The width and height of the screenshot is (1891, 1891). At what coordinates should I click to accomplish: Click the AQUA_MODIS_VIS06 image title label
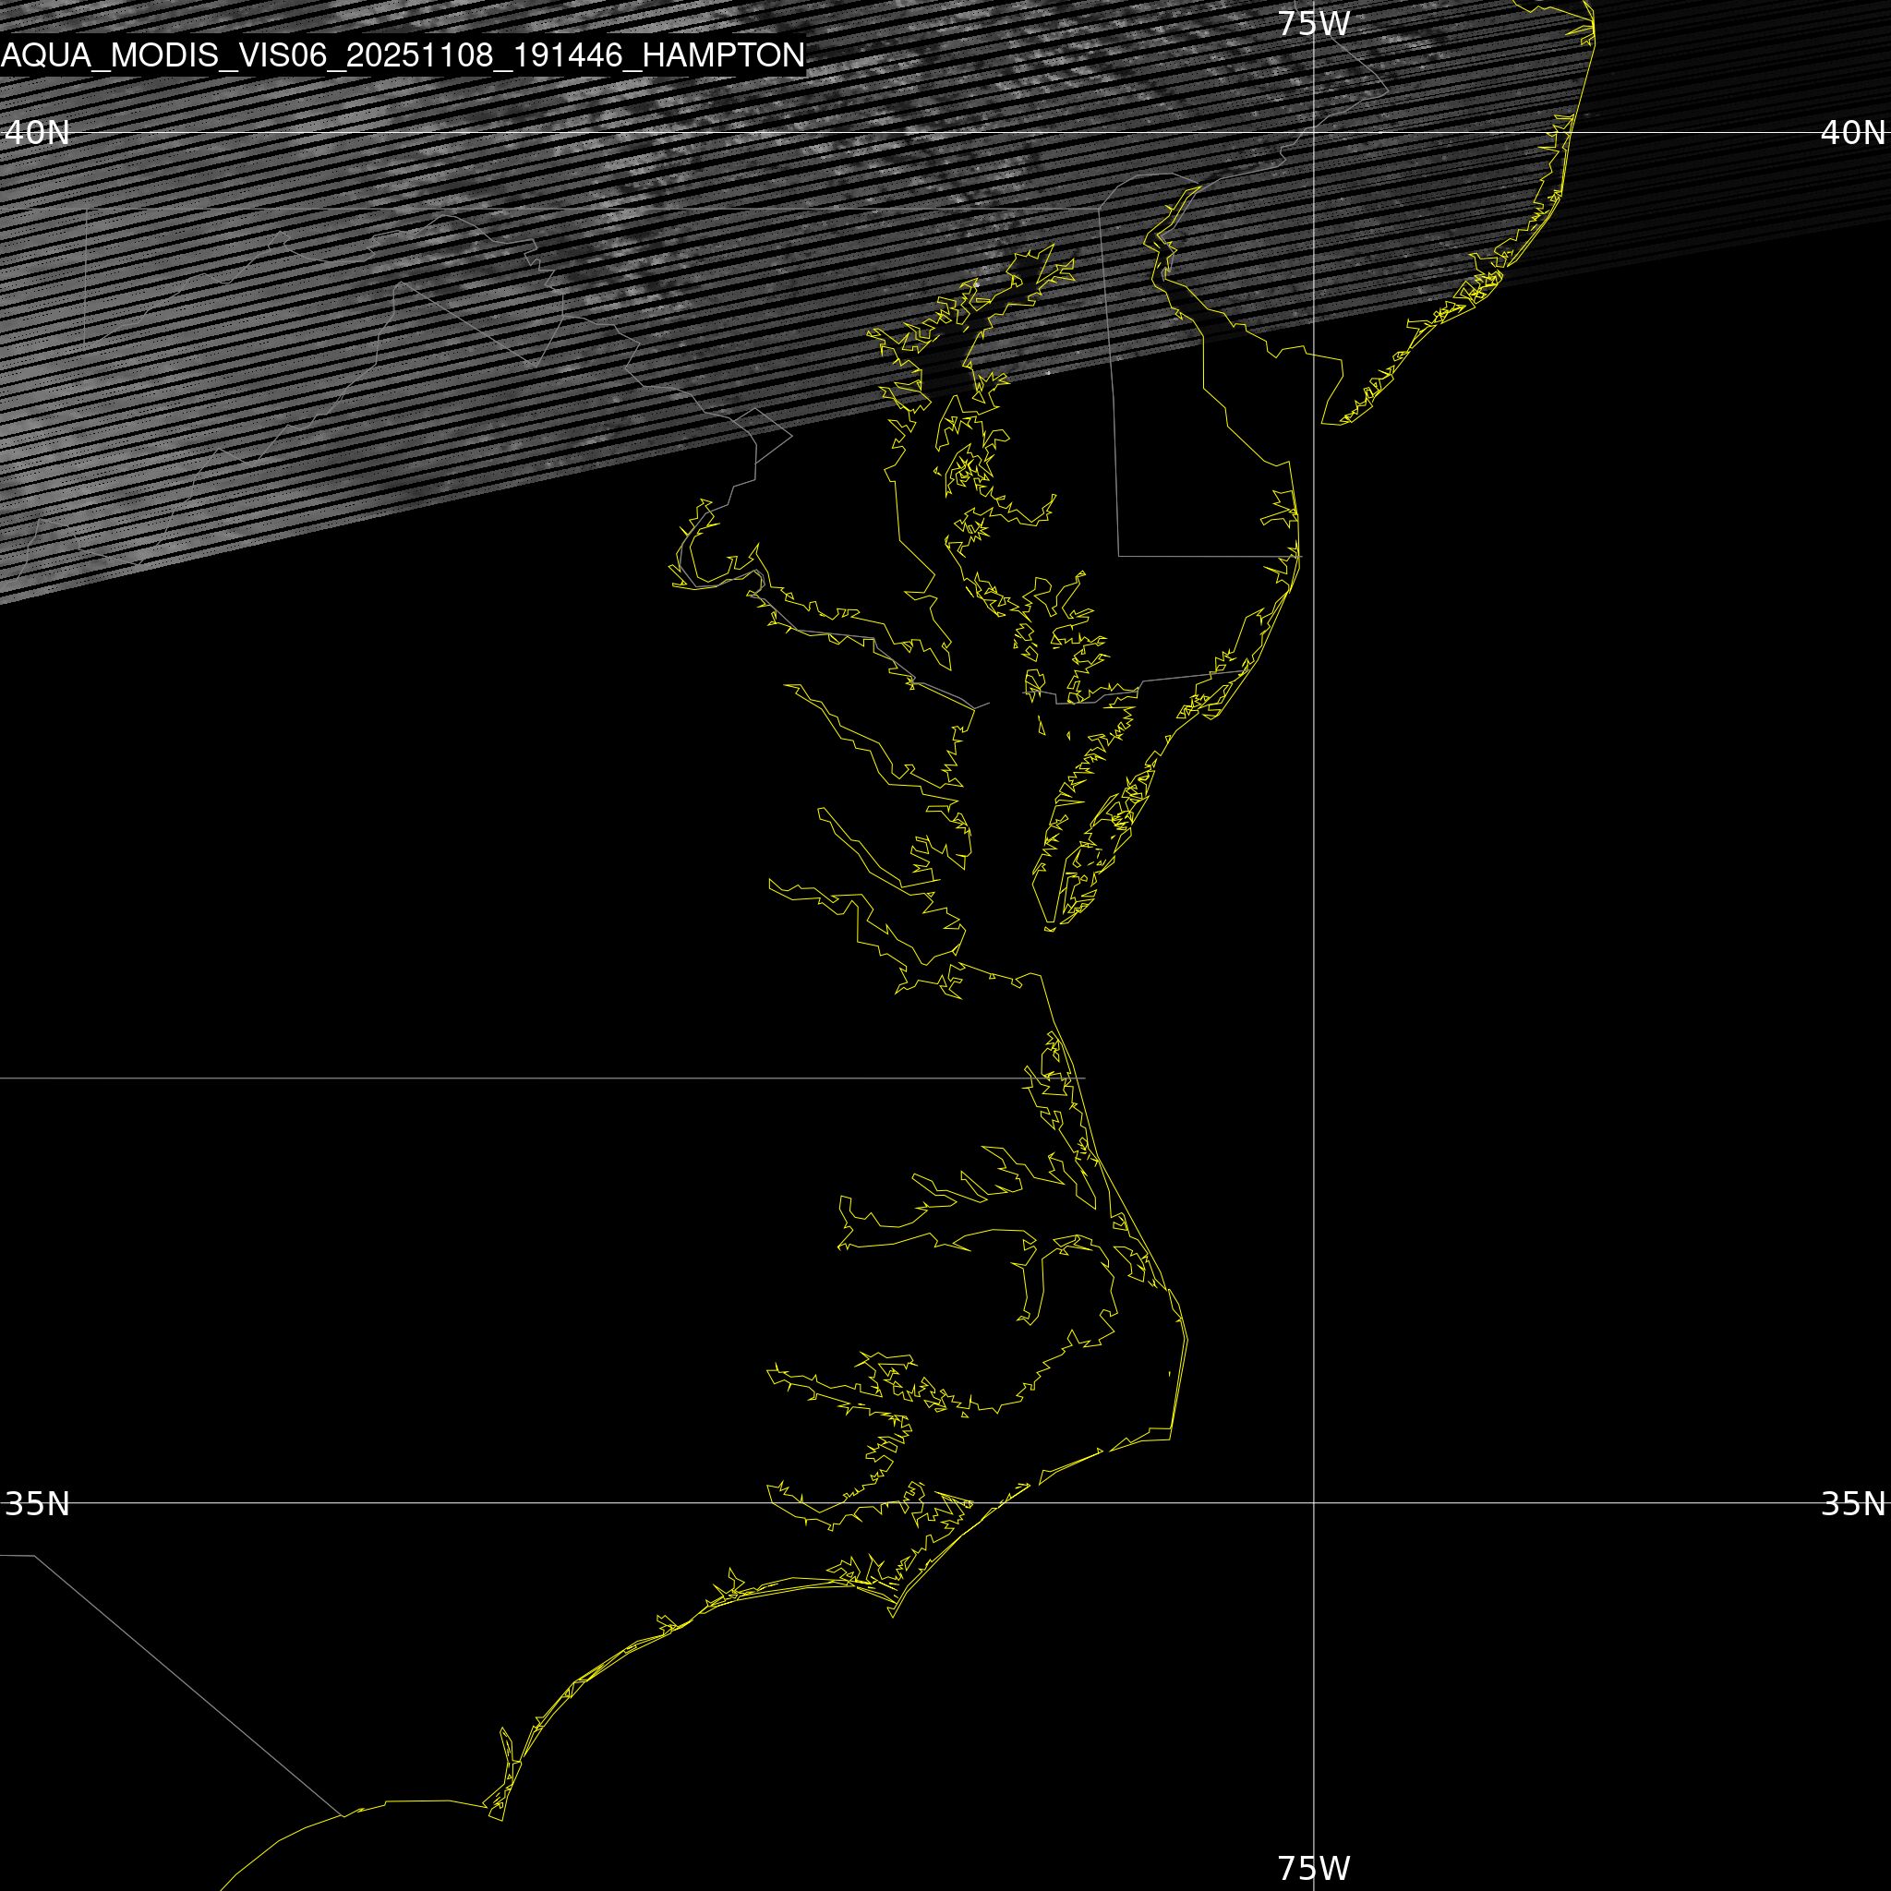coord(403,55)
